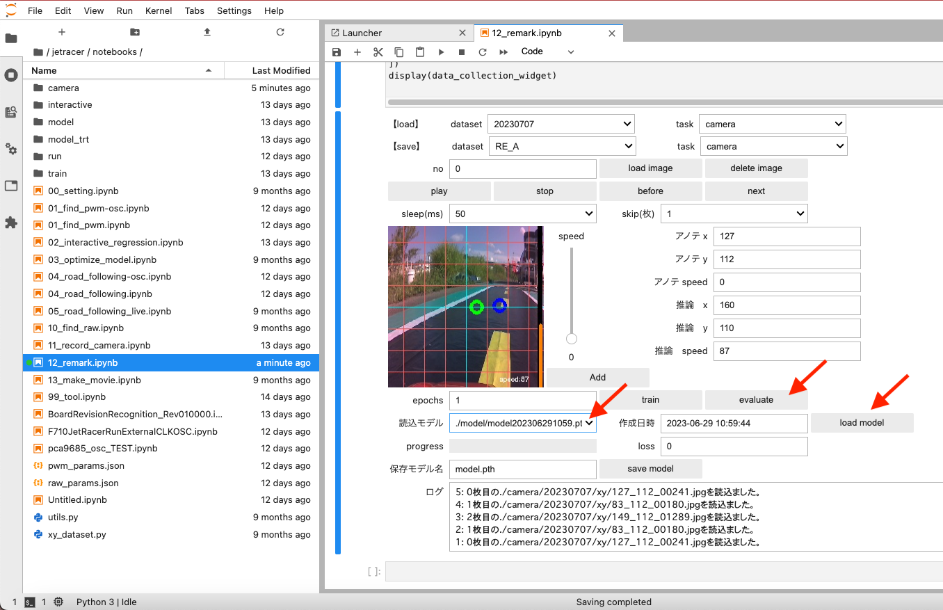This screenshot has height=610, width=943.
Task: Click the evaluate button
Action: point(757,400)
